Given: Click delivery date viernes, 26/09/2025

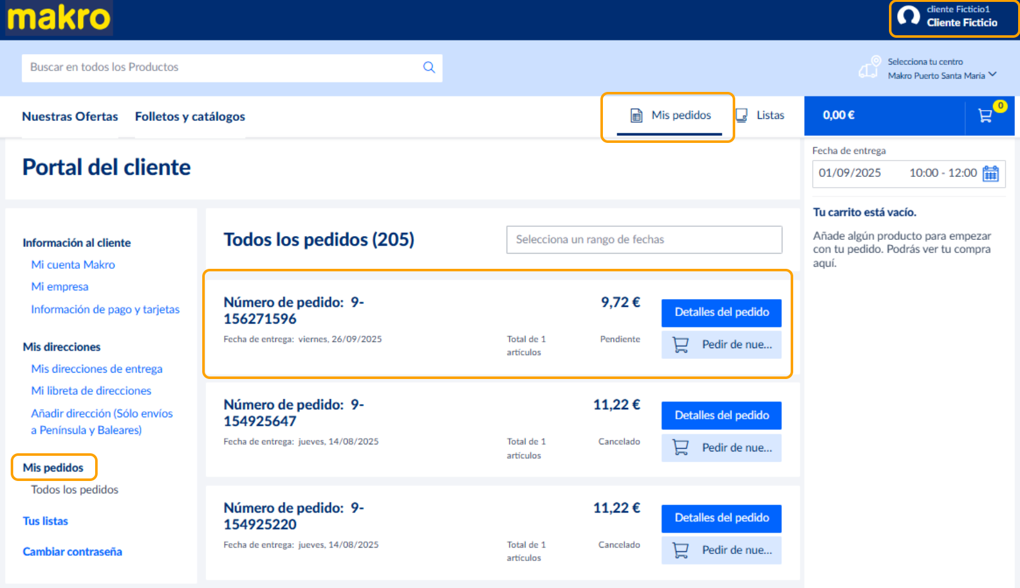Looking at the screenshot, I should coord(340,339).
